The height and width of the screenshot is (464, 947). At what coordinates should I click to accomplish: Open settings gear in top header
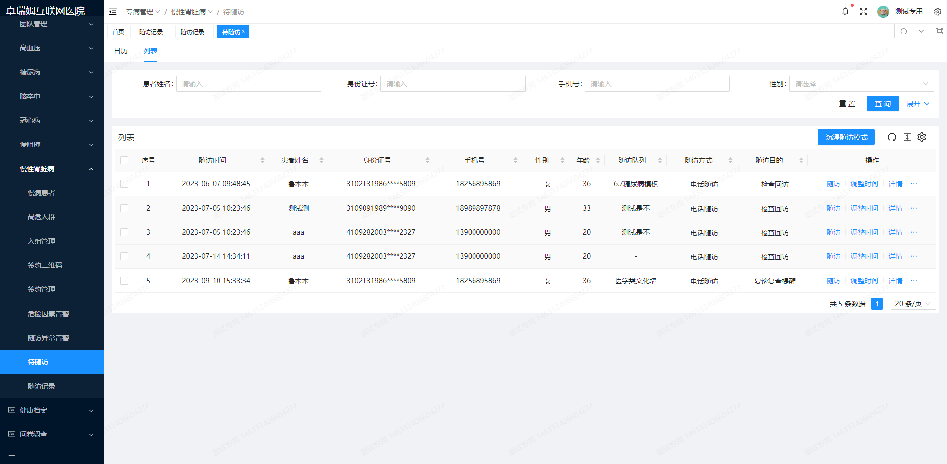[x=938, y=11]
